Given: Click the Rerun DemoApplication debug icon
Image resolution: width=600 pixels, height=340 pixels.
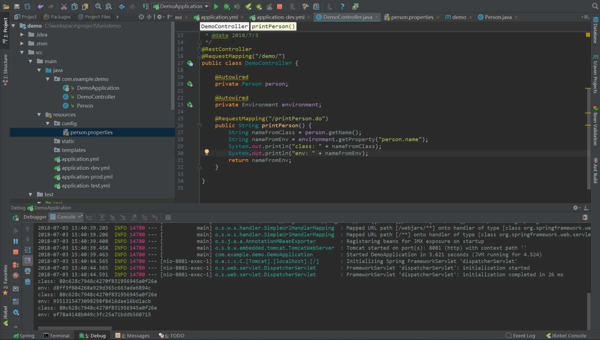Looking at the screenshot, I should coord(16,218).
